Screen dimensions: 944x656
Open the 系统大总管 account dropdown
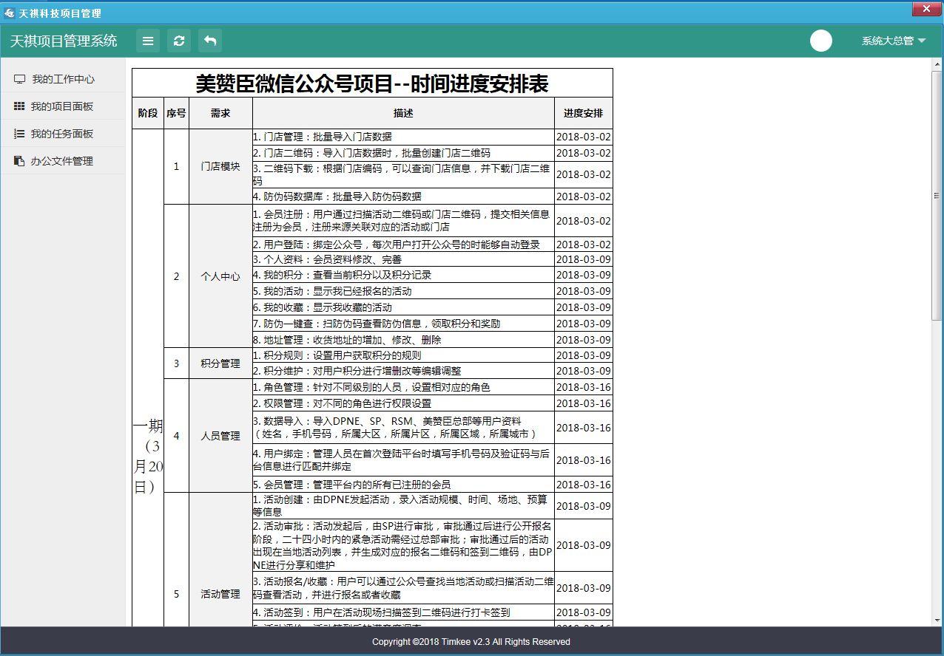point(890,41)
